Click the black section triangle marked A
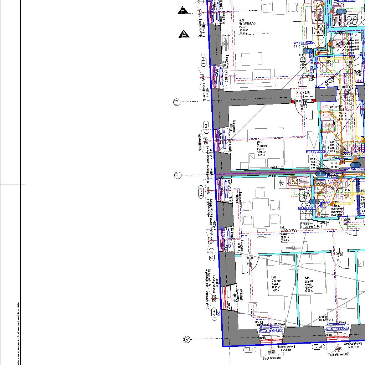The height and width of the screenshot is (365, 365). click(184, 35)
